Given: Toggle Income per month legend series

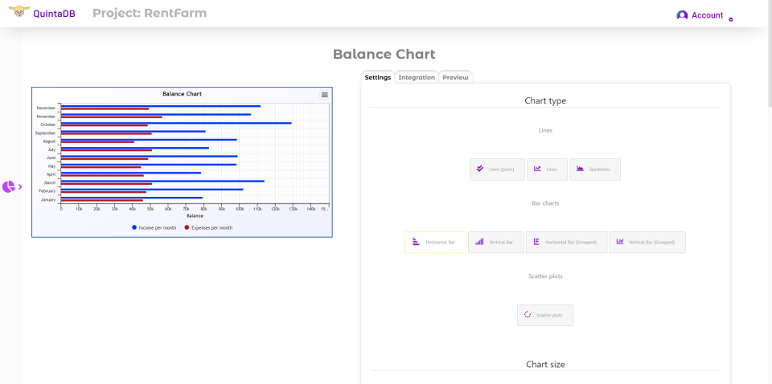Looking at the screenshot, I should tap(154, 228).
